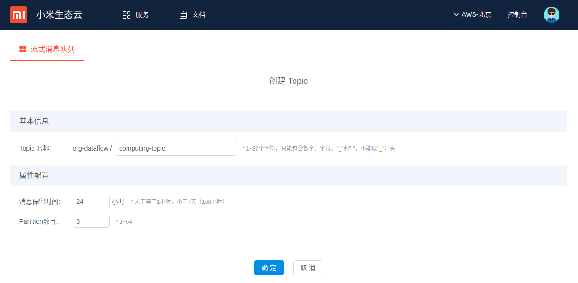Click the org-dataflow / prefix text

pos(92,148)
